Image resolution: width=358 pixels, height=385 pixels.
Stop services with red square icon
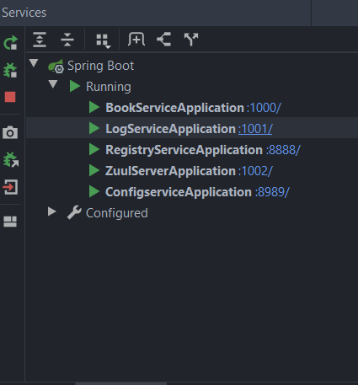coord(10,97)
